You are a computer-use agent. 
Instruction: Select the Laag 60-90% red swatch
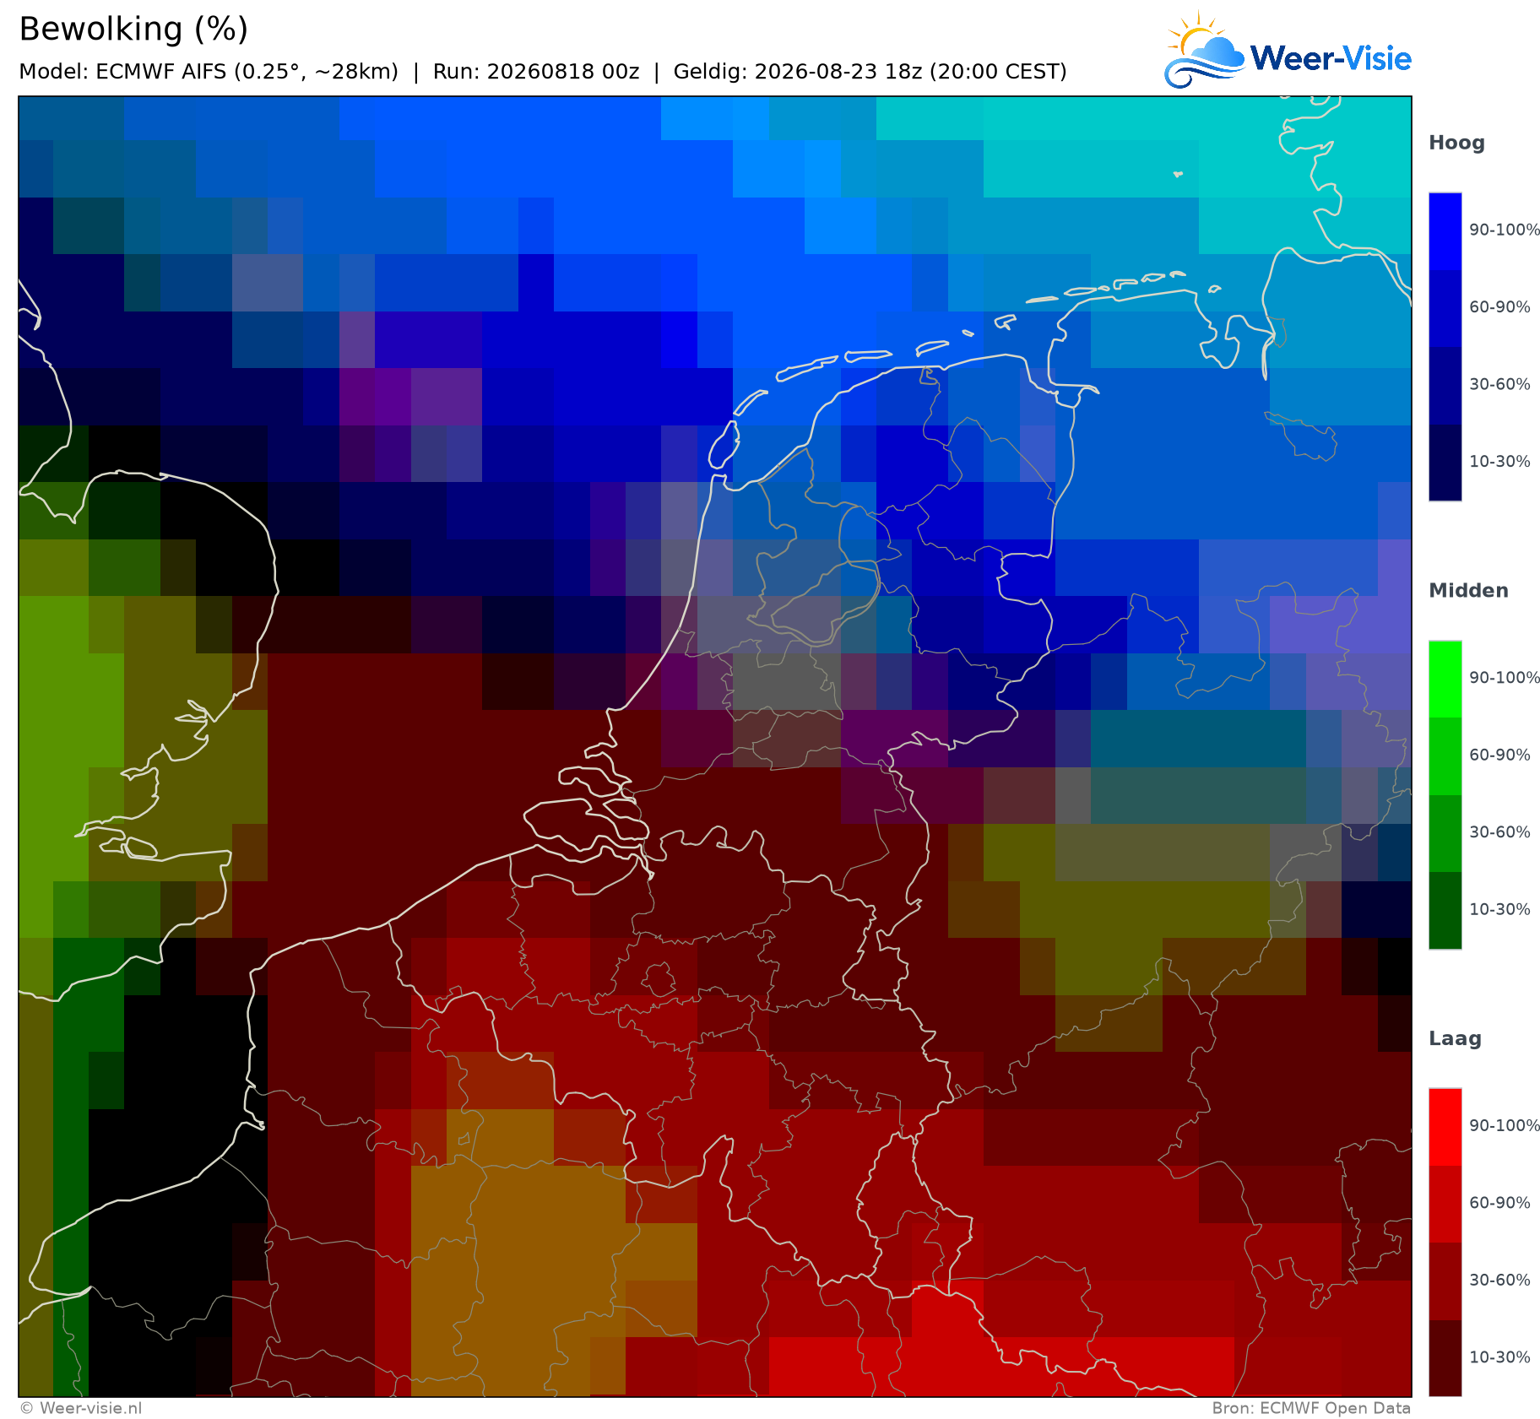(1445, 1205)
